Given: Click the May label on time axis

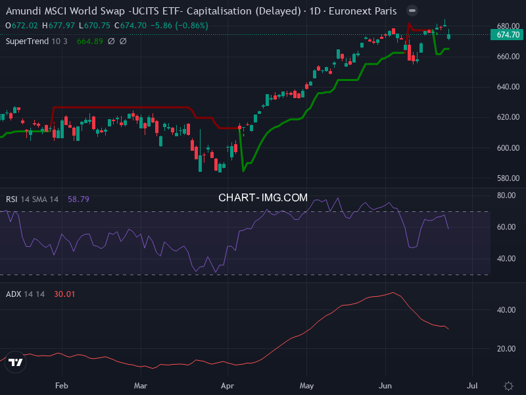Looking at the screenshot, I should click(306, 386).
